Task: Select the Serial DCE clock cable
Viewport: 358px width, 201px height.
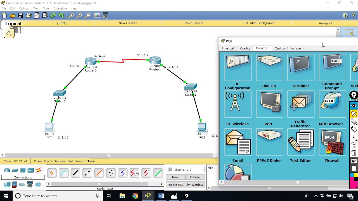Action: coord(135,173)
